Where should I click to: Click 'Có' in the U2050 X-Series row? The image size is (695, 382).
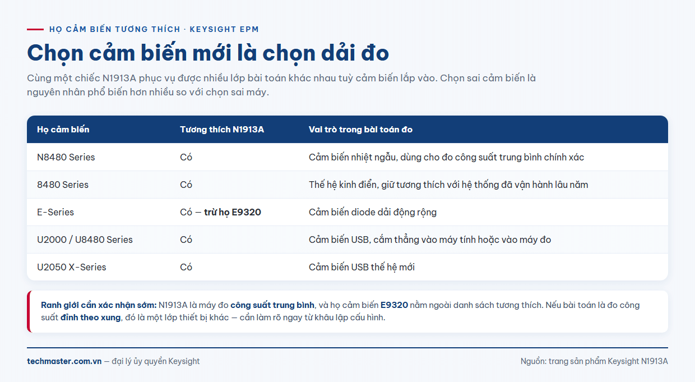pyautogui.click(x=186, y=267)
